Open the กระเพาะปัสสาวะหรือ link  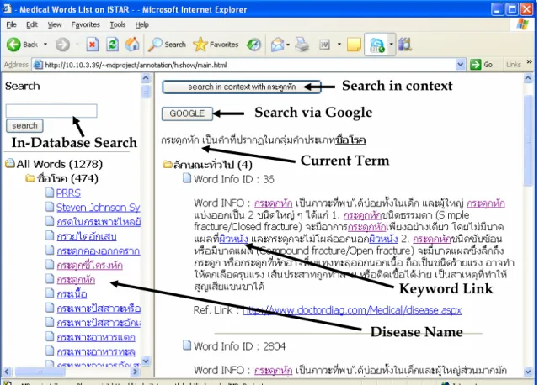(x=99, y=309)
